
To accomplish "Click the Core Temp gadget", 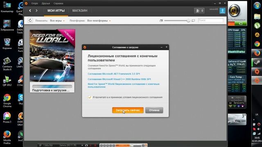I will click(237, 84).
